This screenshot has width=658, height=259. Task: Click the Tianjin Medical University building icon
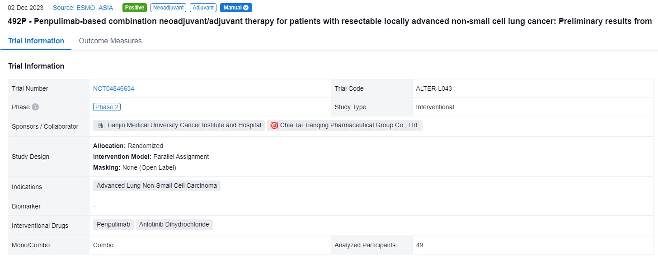[x=100, y=125]
